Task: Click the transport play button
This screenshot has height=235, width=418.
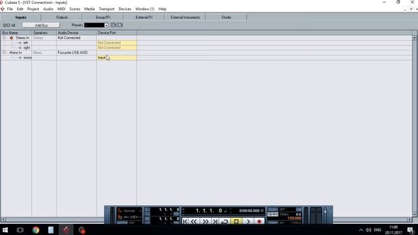Action: pyautogui.click(x=248, y=221)
